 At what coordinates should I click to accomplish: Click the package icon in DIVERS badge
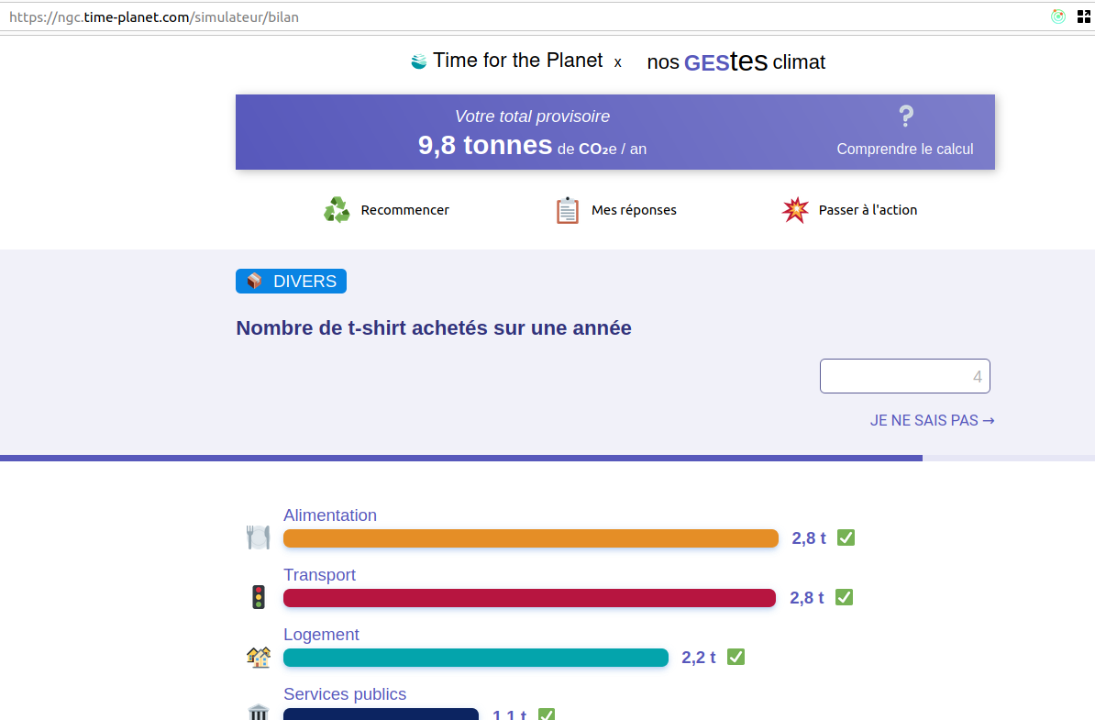tap(254, 281)
